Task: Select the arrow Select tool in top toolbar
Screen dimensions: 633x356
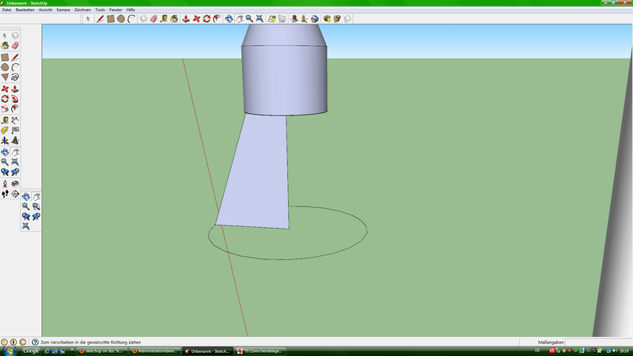Action: (x=89, y=18)
